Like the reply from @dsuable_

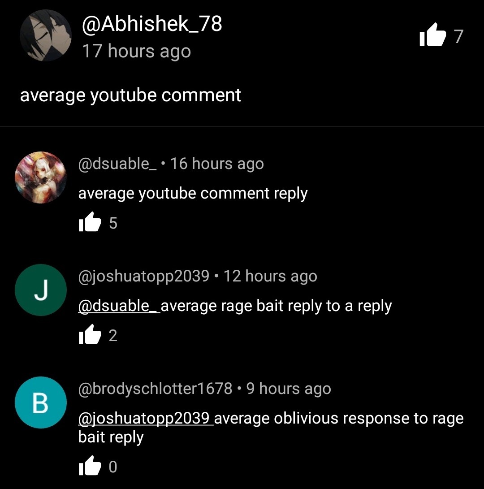90,222
